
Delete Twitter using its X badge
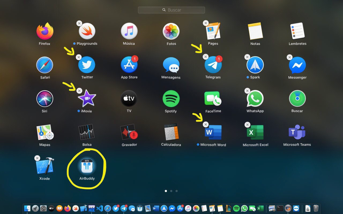79,57
